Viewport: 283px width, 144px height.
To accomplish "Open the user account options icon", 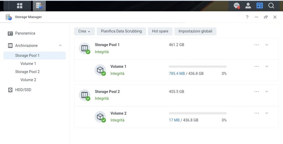I will point(248,6).
